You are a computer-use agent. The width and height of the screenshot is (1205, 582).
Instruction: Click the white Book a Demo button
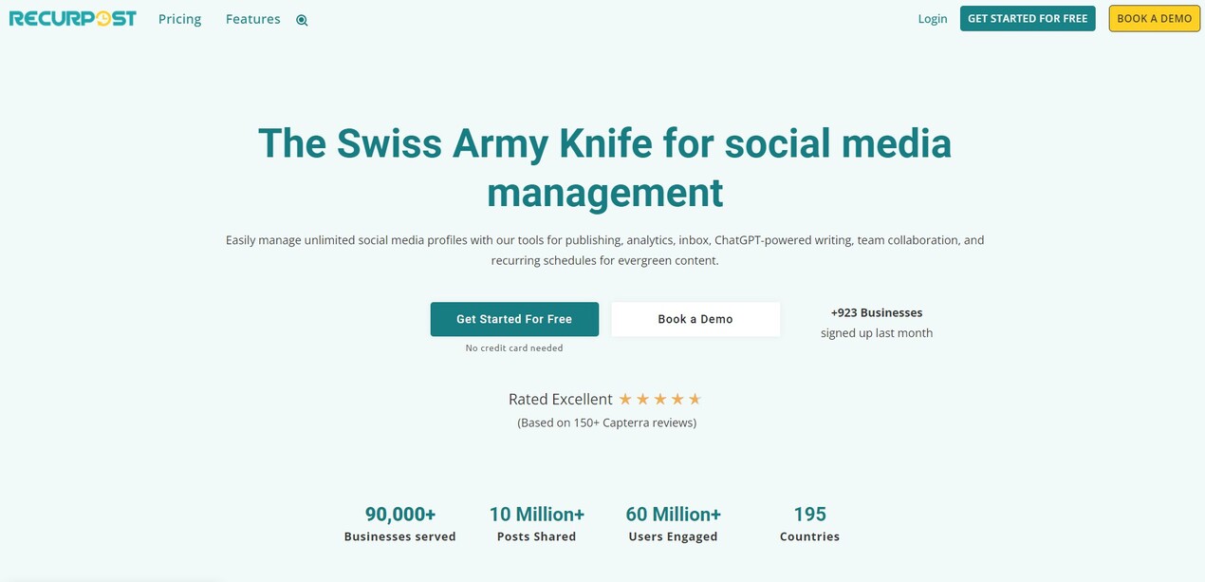[695, 319]
